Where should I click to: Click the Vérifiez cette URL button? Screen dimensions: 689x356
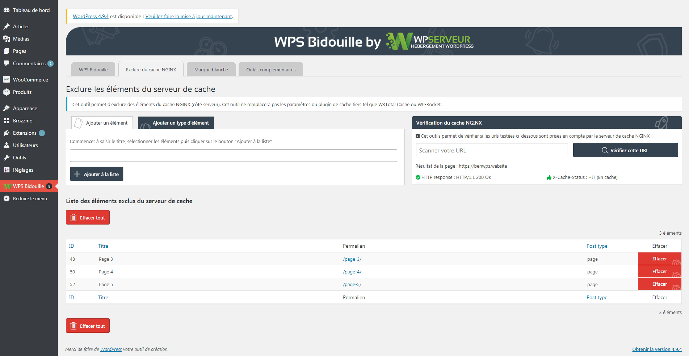[x=625, y=150]
